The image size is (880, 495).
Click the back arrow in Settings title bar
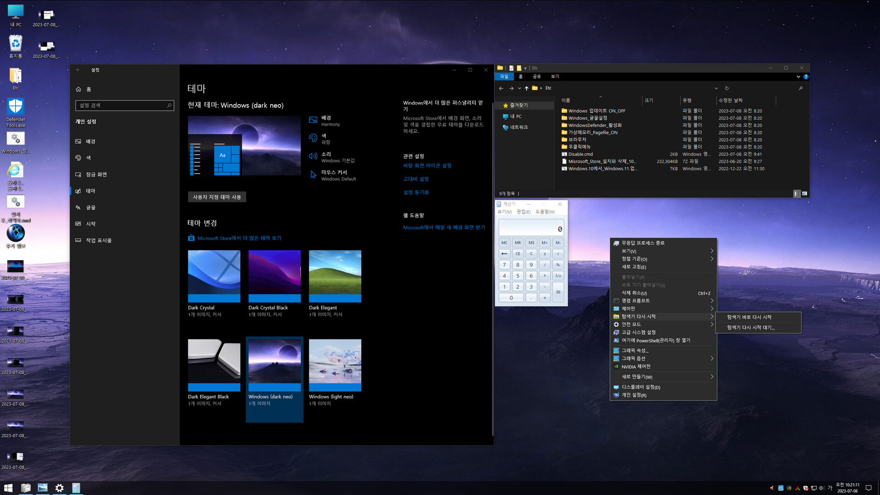pyautogui.click(x=78, y=70)
